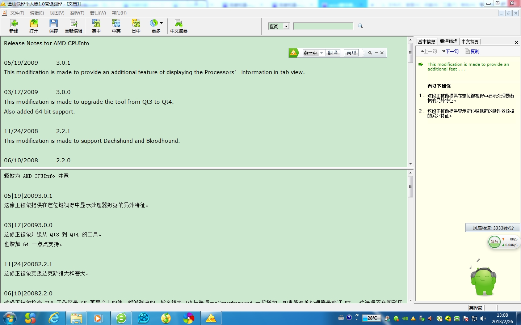Viewport: 521px width, 325px height.
Task: Click the 中文摘要 toolbar icon
Action: coord(179,26)
